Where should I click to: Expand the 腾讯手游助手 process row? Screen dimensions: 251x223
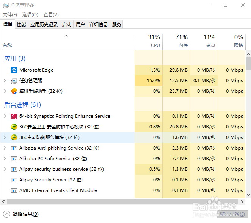pyautogui.click(x=5, y=91)
